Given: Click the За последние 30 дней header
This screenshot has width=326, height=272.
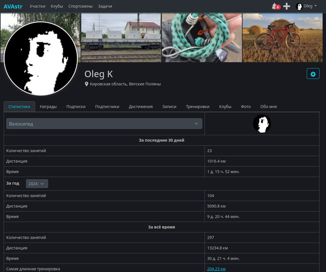Looking at the screenshot, I should pyautogui.click(x=162, y=140).
